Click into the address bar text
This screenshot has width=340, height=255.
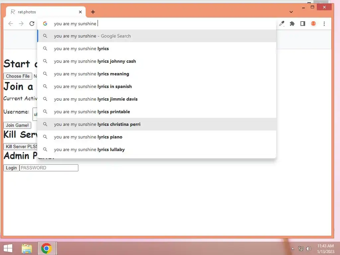75,24
